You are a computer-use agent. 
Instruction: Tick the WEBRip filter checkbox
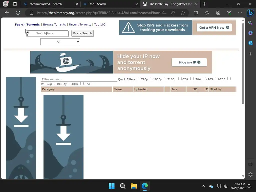(x=229, y=79)
